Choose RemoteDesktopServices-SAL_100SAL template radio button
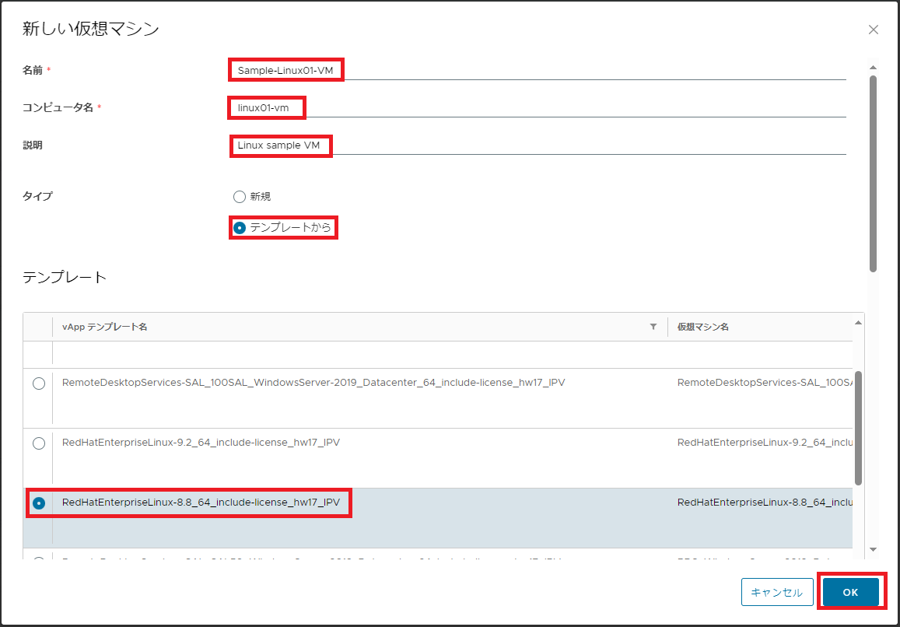900x627 pixels. (39, 383)
